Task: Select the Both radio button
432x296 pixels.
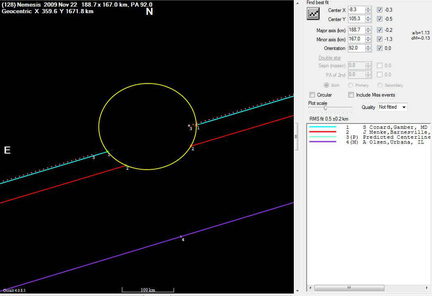Action: pyautogui.click(x=326, y=85)
